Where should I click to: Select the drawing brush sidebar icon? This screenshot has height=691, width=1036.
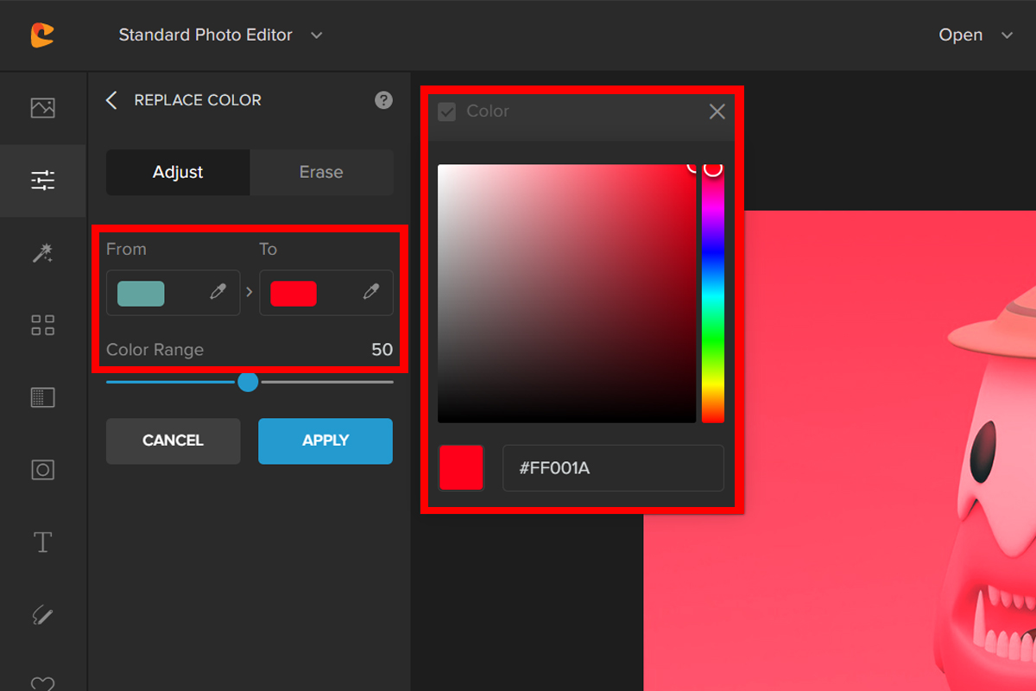42,615
